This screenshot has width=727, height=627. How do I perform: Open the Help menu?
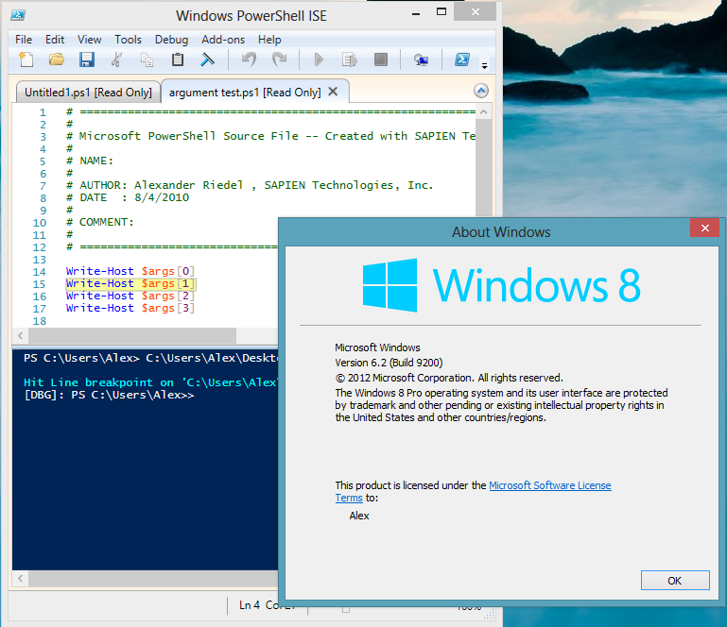pos(269,40)
